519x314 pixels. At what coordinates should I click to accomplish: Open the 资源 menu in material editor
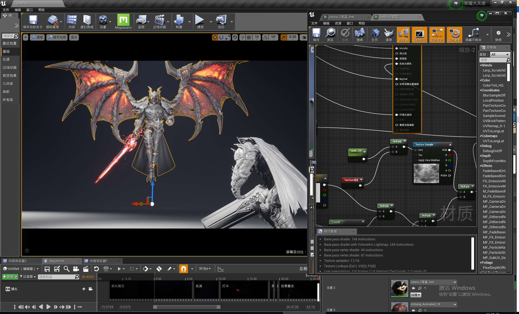click(x=338, y=23)
